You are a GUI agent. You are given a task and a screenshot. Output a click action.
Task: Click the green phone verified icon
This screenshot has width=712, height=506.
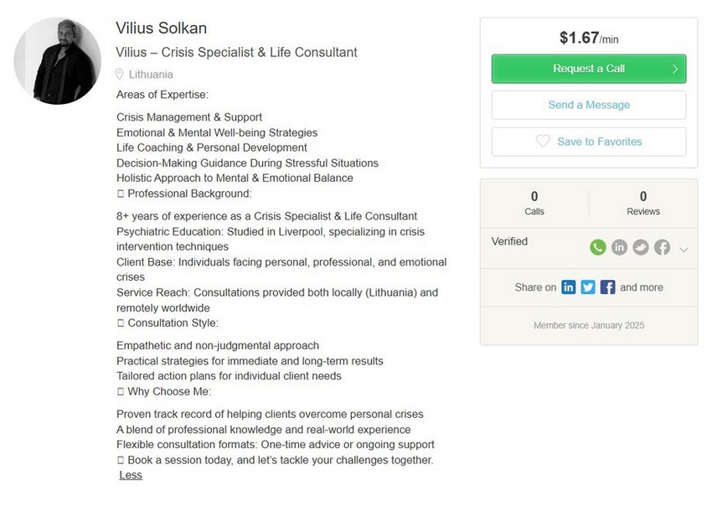point(597,247)
